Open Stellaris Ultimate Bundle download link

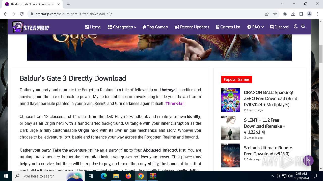tap(268, 151)
